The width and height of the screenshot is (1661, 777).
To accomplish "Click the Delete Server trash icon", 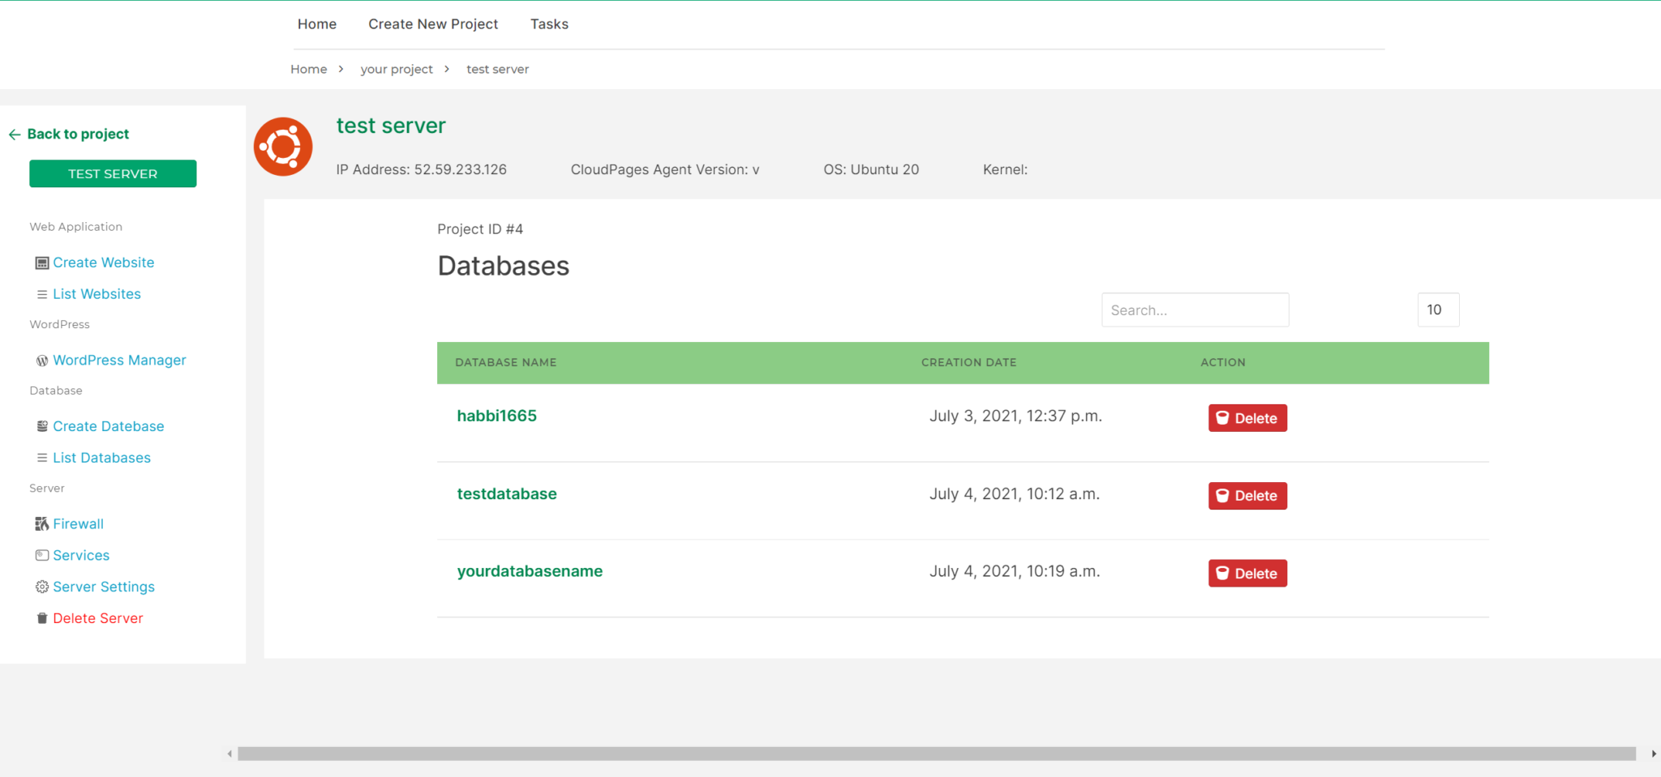I will coord(41,617).
